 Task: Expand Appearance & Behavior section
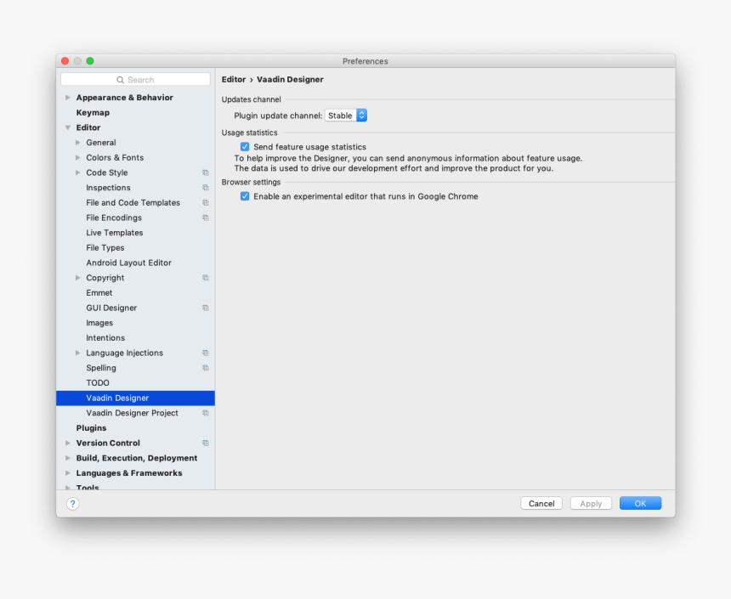[68, 98]
